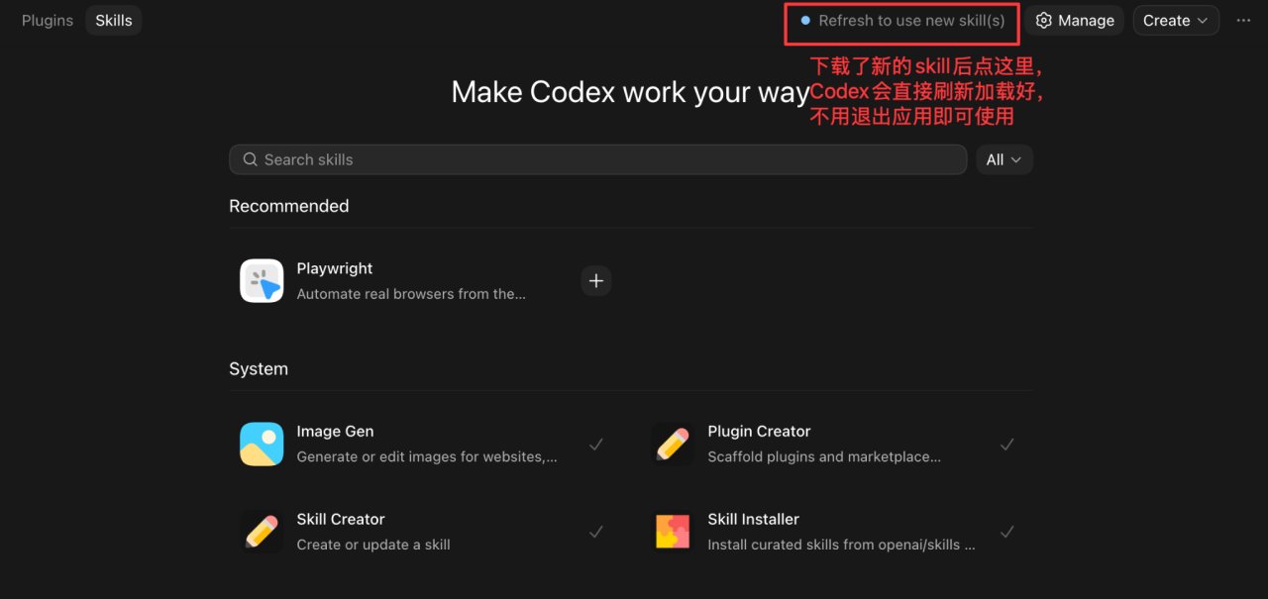Toggle the Skill Creator checkmark
The width and height of the screenshot is (1268, 599).
point(596,532)
